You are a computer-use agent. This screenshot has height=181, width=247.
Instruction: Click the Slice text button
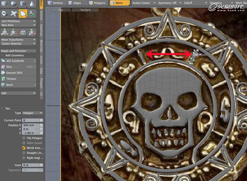[9, 67]
